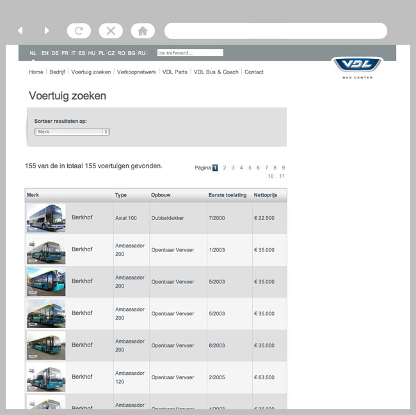Click the '€ 63.500' price

click(264, 377)
